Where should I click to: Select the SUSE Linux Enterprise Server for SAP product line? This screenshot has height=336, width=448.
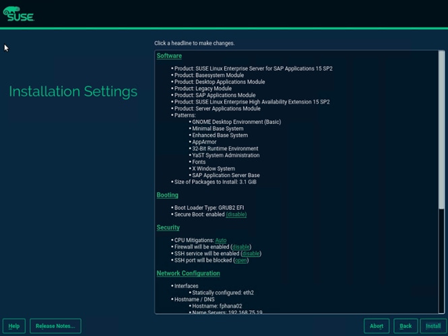coord(253,69)
